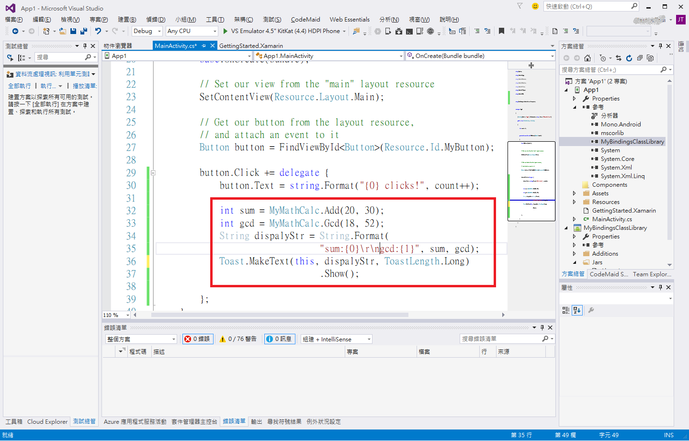This screenshot has width=689, height=441.
Task: Click the Undo arrow icon
Action: click(98, 31)
